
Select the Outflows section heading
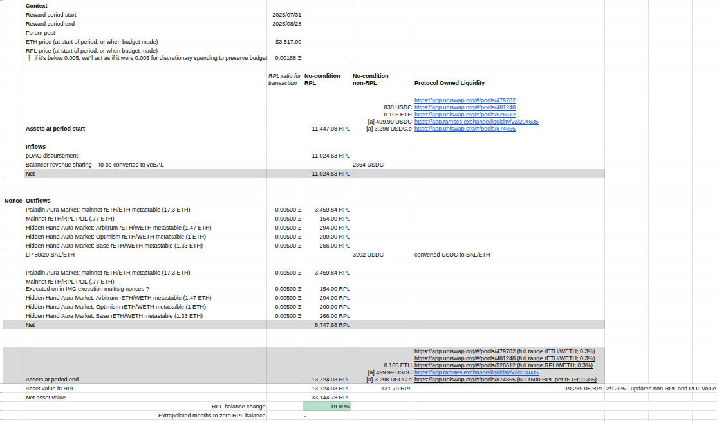pyautogui.click(x=38, y=201)
